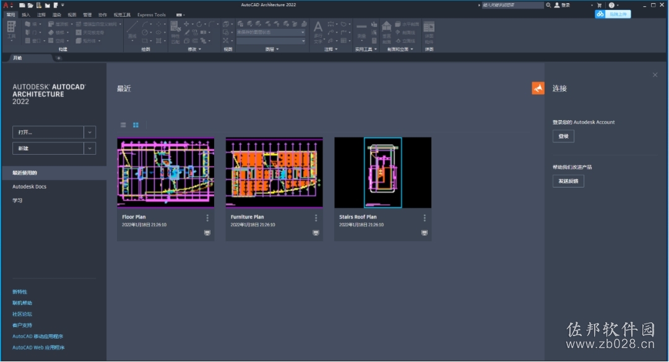Select the 插入 ribbon tab
The width and height of the screenshot is (669, 362).
point(26,15)
